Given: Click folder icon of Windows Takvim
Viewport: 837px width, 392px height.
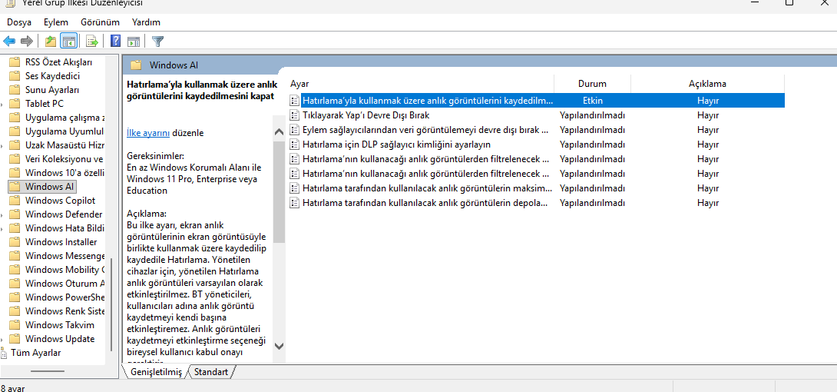Looking at the screenshot, I should click(x=15, y=325).
